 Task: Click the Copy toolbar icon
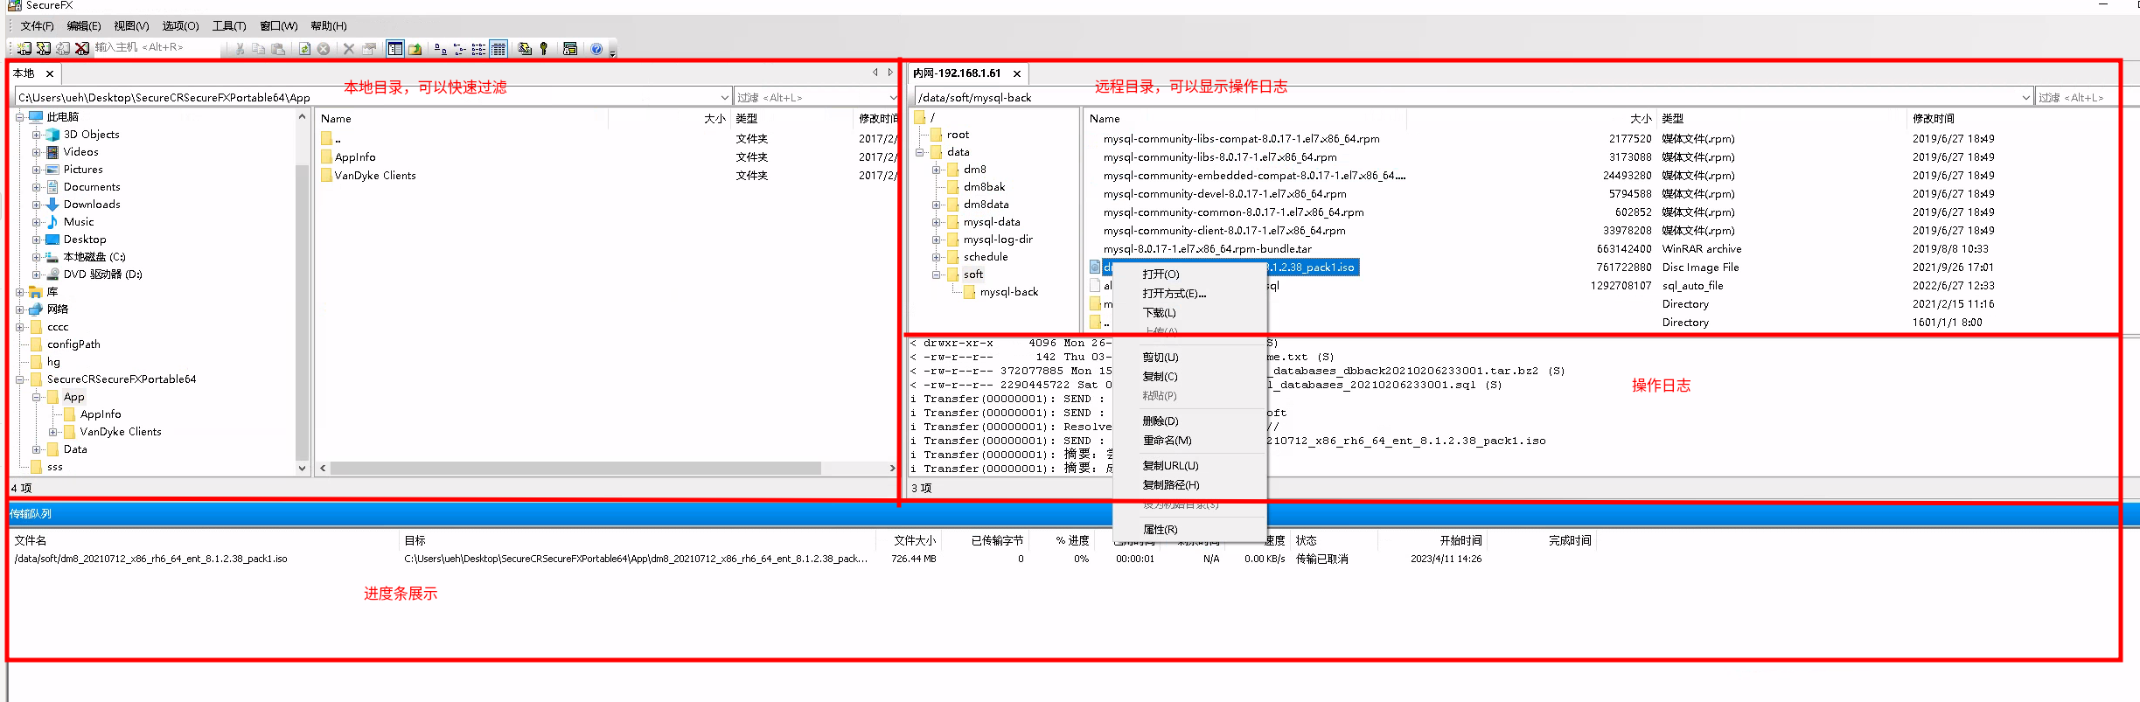tap(258, 49)
